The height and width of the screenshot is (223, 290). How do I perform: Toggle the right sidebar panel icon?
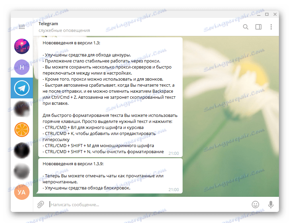click(x=258, y=27)
